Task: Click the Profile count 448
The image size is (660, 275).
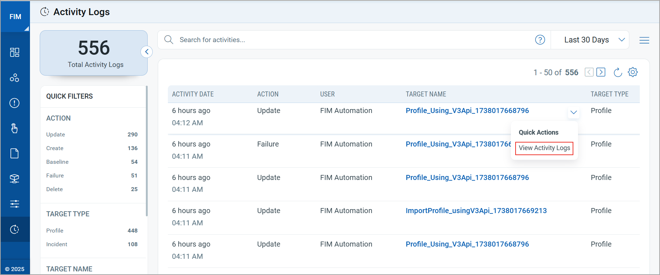Action: click(x=133, y=230)
